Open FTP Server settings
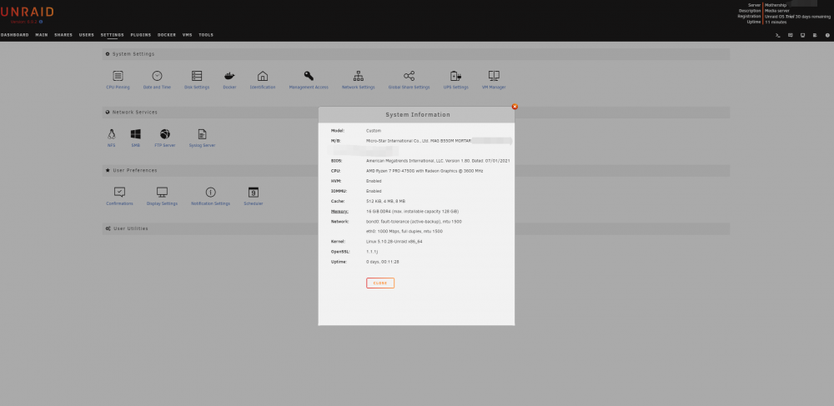Viewport: 834px width, 406px height. click(x=165, y=138)
